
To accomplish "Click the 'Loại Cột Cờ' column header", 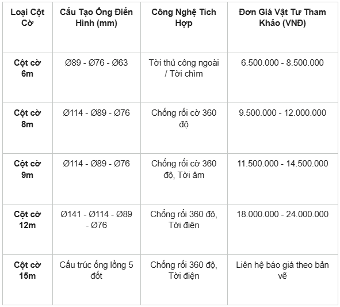I will (x=27, y=17).
